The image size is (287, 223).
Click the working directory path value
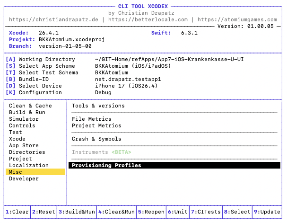(169, 59)
